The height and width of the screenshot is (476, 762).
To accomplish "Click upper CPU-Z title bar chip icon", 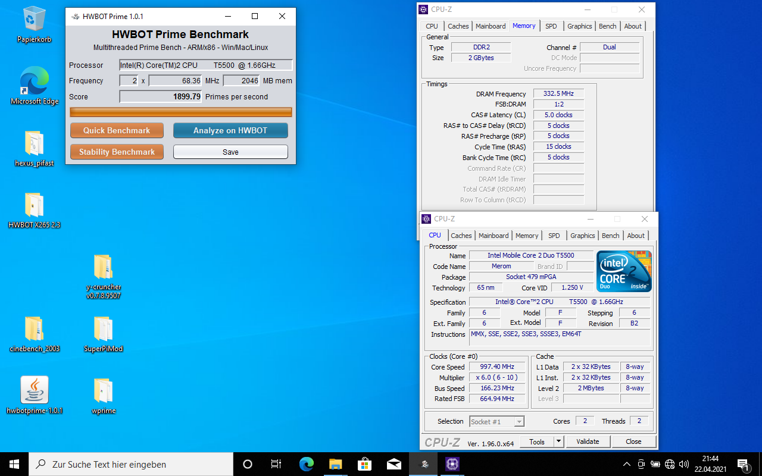I will [x=423, y=10].
